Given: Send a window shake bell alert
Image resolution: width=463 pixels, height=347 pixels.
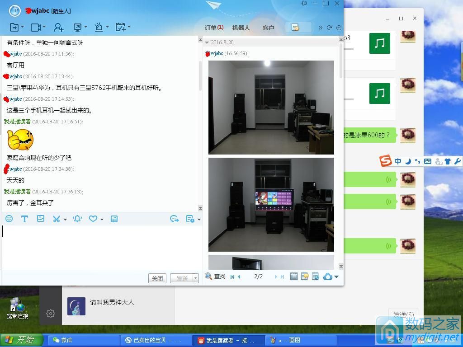Looking at the screenshot, I should (x=77, y=219).
